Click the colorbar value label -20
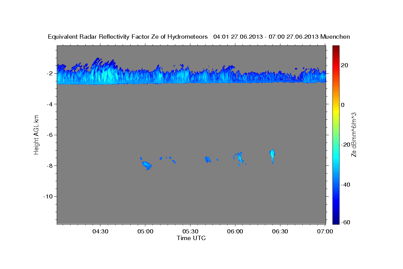 [345, 145]
